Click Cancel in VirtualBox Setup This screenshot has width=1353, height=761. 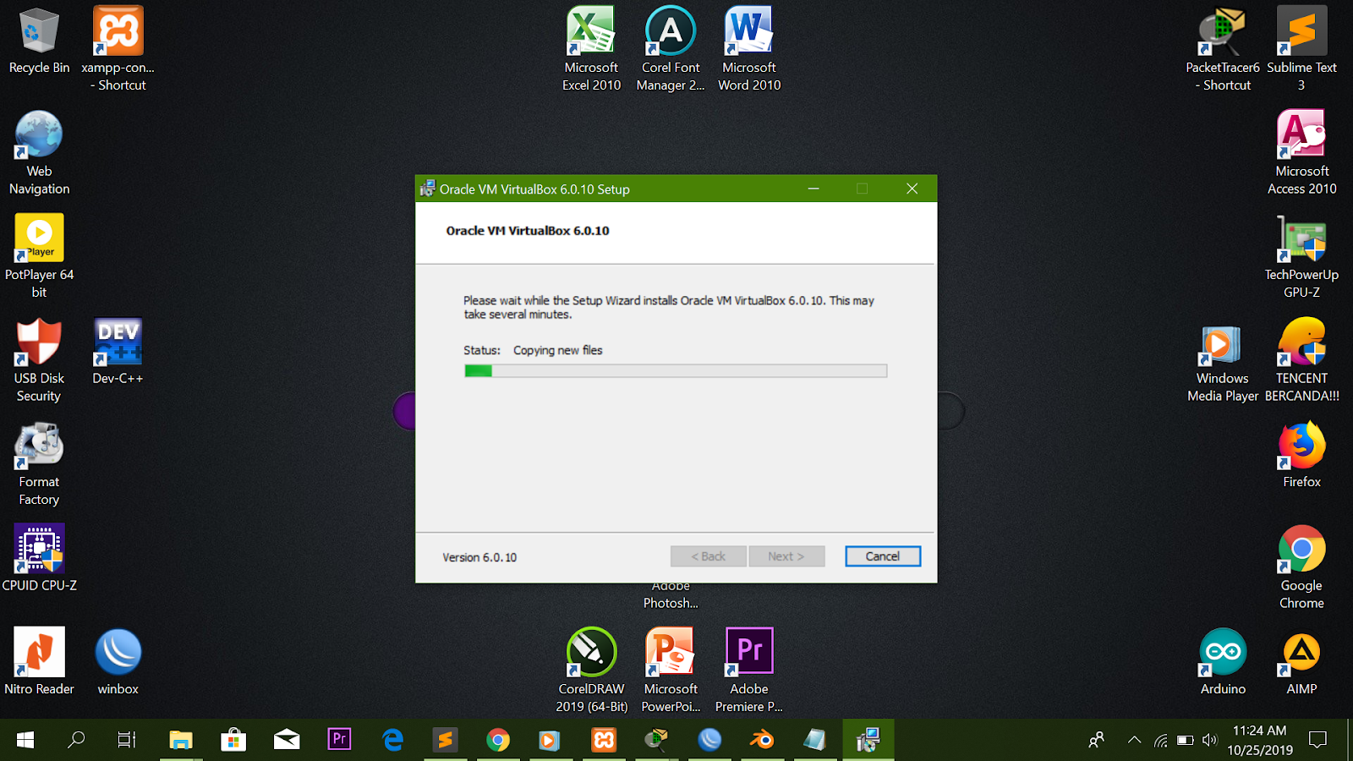coord(882,556)
